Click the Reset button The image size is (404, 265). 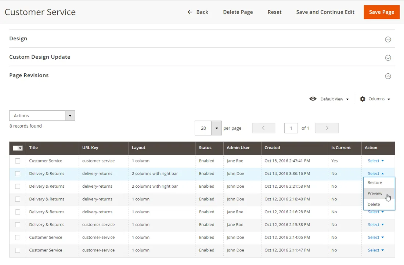click(274, 12)
